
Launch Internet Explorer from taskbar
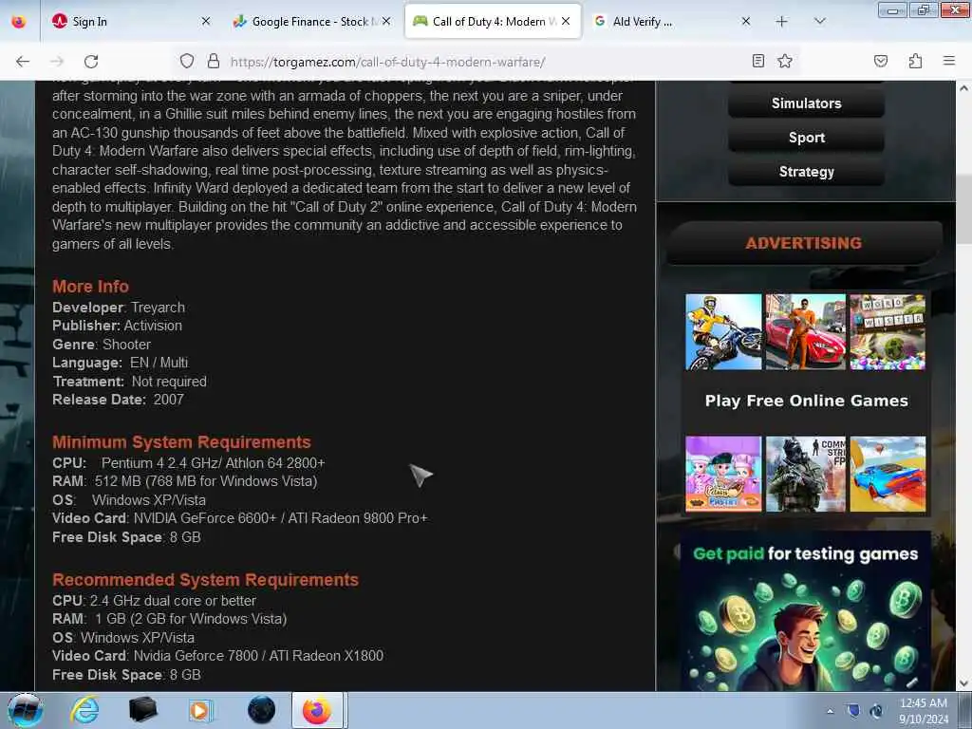coord(84,710)
